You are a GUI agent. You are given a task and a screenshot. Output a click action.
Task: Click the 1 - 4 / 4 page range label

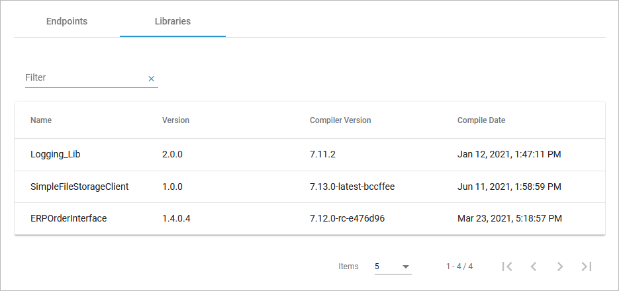pyautogui.click(x=459, y=267)
